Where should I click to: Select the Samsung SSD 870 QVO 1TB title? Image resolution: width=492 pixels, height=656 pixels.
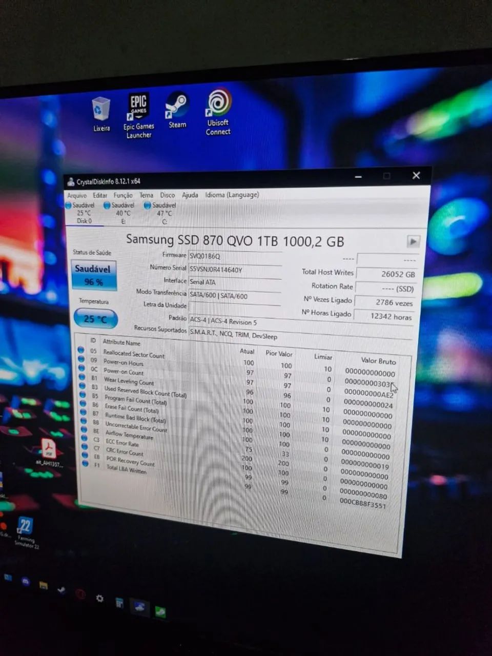click(235, 240)
